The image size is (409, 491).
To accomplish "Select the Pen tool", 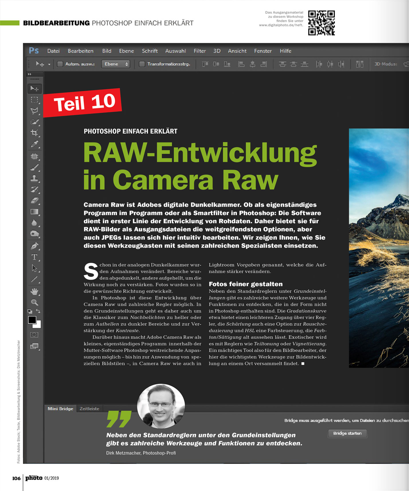I will tap(34, 246).
